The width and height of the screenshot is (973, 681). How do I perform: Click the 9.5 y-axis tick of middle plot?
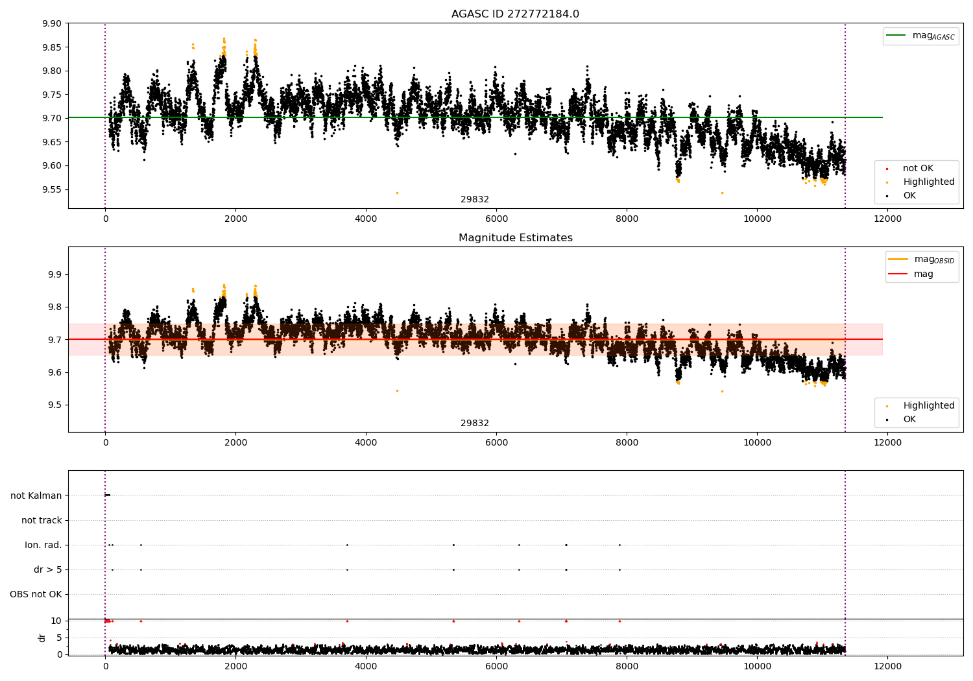54,405
